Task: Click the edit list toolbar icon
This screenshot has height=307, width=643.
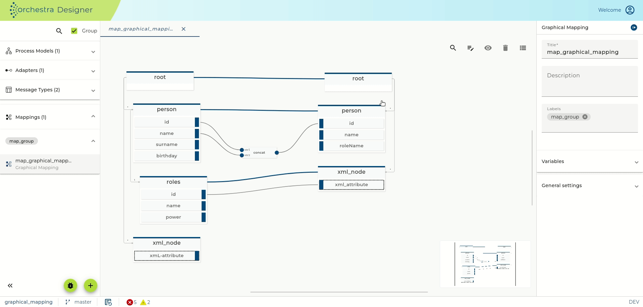Action: 471,48
